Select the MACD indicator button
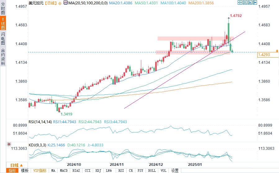 click(64, 171)
